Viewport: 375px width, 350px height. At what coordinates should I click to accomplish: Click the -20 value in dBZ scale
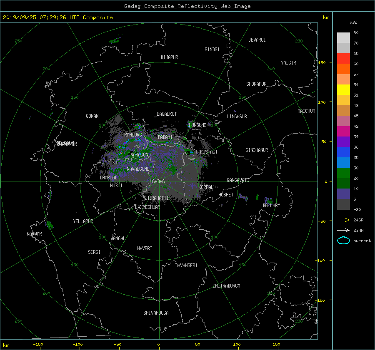357,209
